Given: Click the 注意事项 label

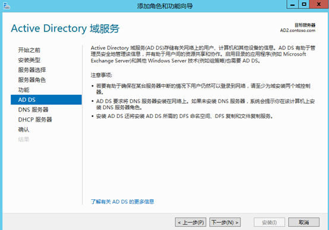Looking at the screenshot, I should [x=102, y=75].
